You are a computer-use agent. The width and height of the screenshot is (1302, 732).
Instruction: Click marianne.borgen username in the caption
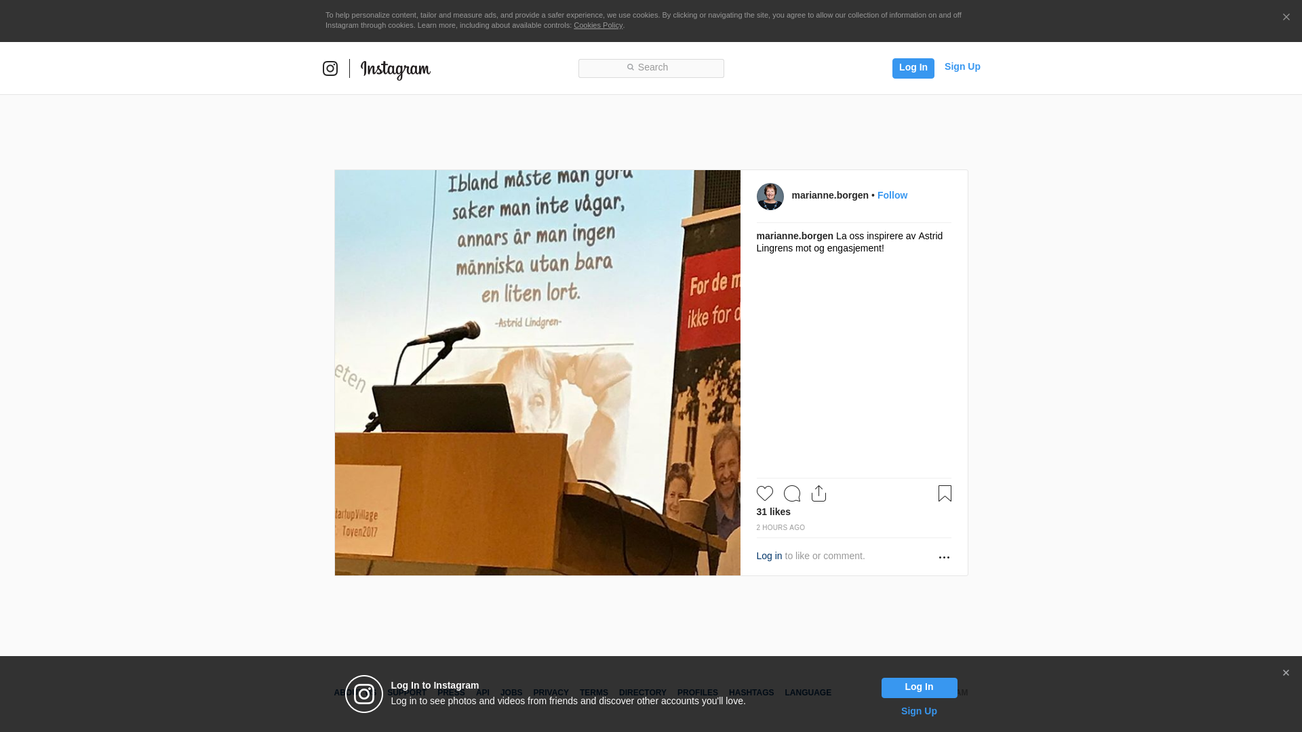click(x=795, y=236)
